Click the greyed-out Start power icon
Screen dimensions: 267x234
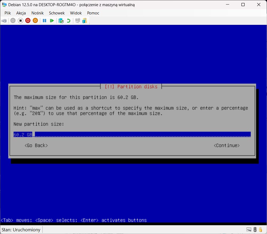[13, 21]
